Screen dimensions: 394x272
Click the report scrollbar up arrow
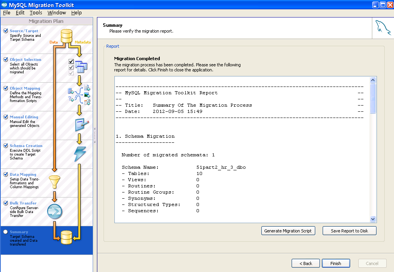[x=373, y=80]
